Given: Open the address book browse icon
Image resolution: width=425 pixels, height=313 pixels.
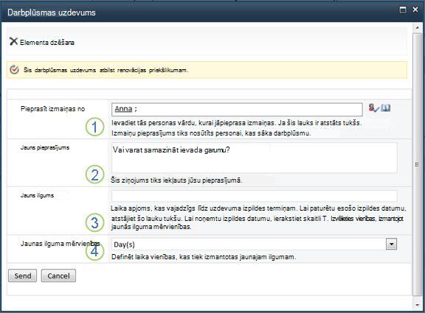Looking at the screenshot, I should coord(385,108).
